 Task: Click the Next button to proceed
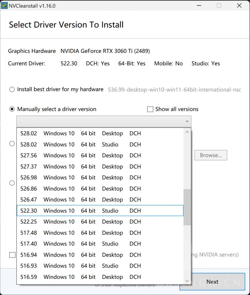[213, 282]
